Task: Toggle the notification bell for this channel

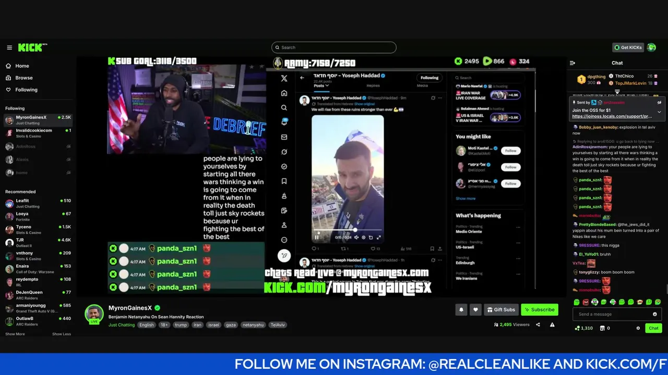Action: tap(461, 310)
